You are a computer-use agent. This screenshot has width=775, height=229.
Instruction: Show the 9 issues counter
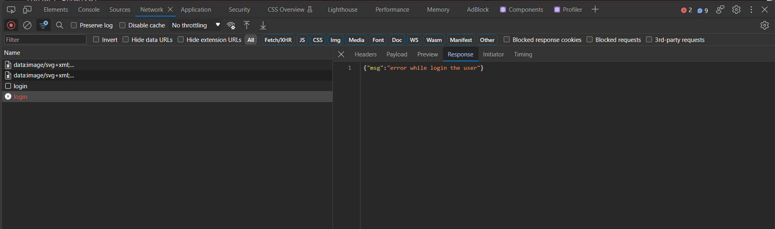703,10
